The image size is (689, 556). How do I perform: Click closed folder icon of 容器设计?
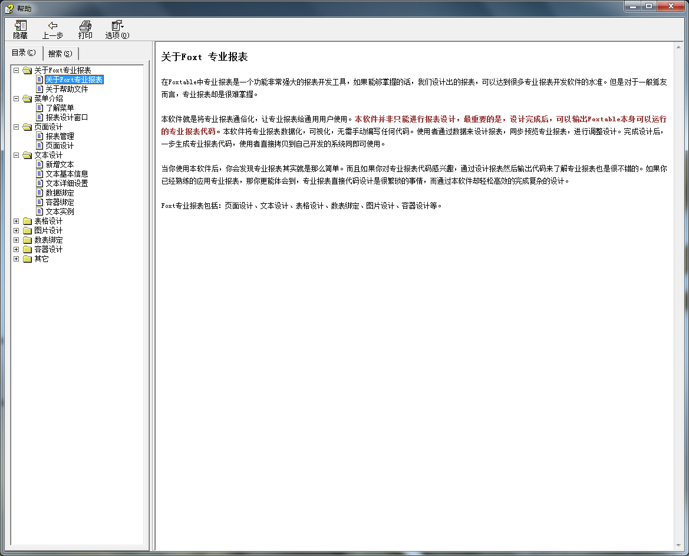(x=27, y=250)
